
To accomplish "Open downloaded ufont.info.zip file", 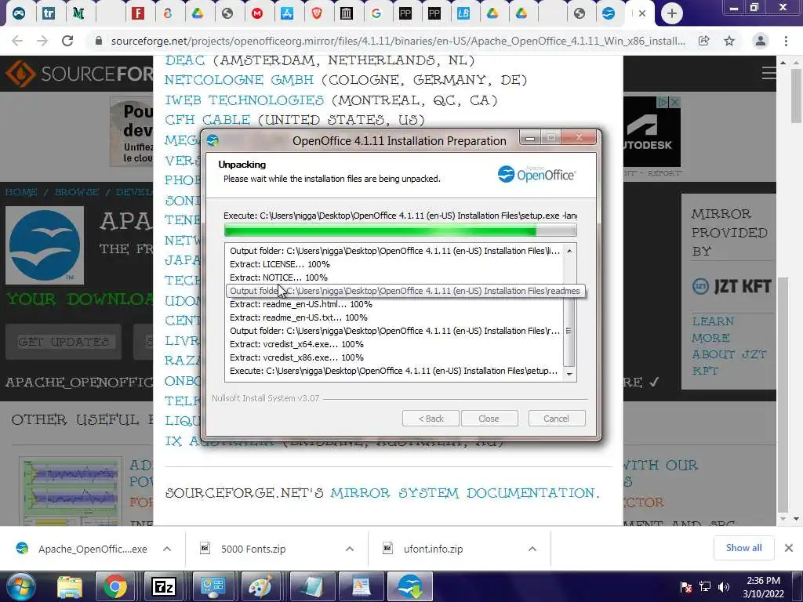I will (x=433, y=549).
